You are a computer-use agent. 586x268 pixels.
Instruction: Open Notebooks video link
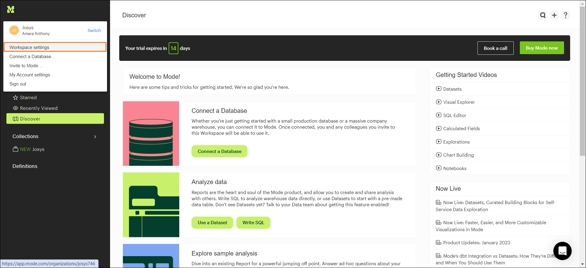click(455, 169)
